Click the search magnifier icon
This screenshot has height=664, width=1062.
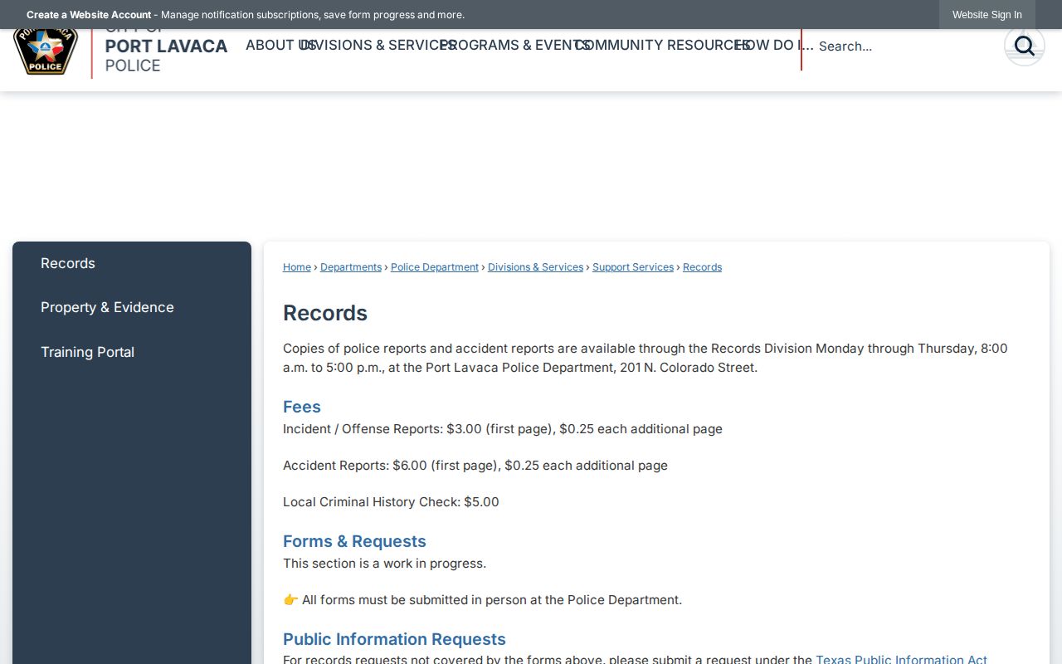[x=1024, y=46]
